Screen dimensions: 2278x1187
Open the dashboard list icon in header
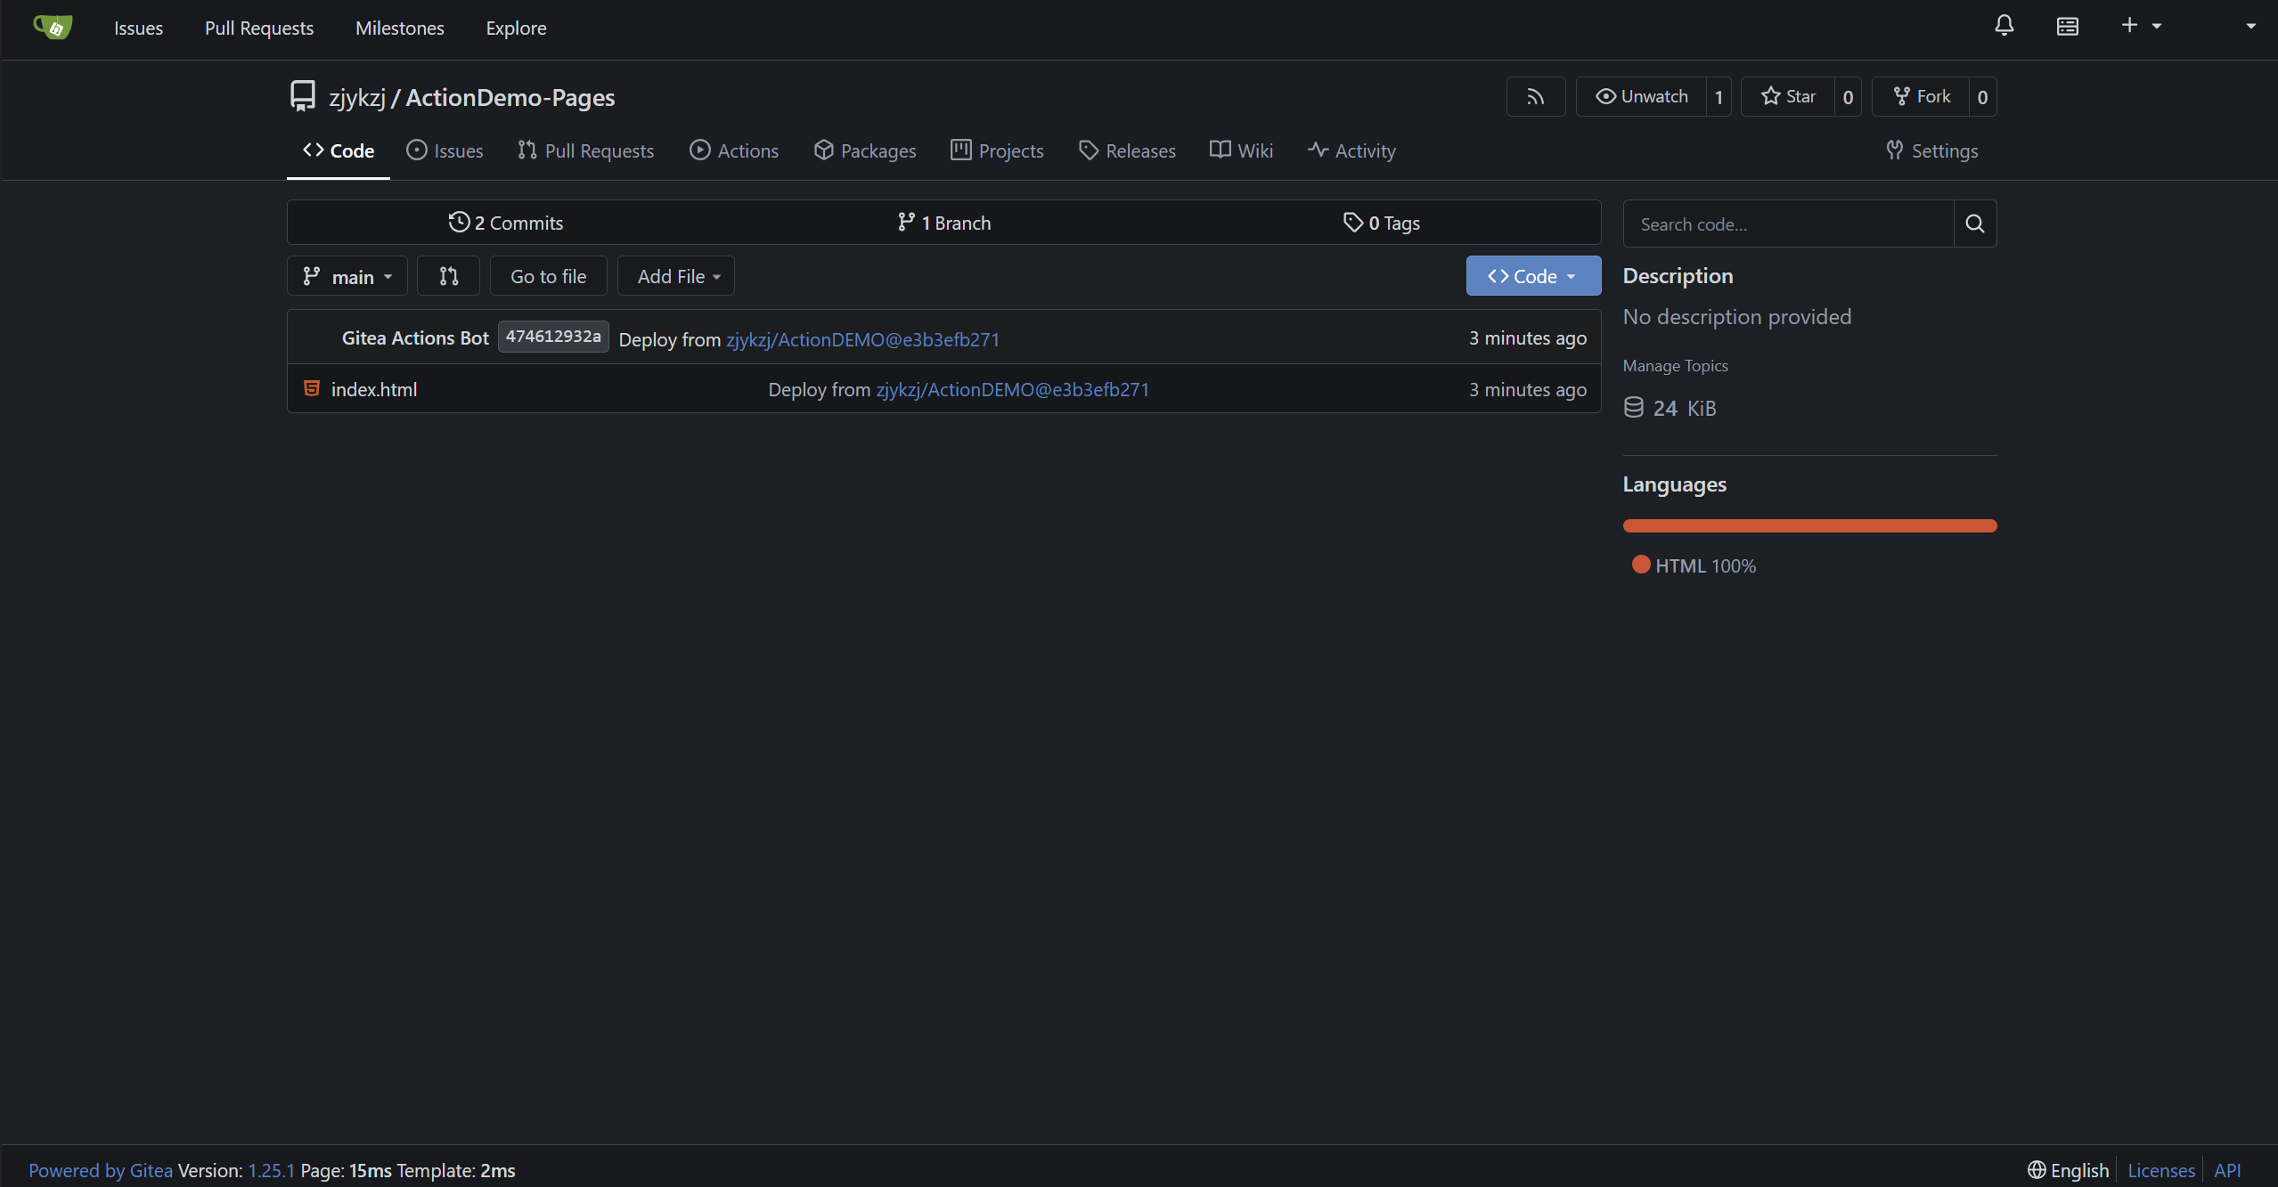click(2067, 27)
